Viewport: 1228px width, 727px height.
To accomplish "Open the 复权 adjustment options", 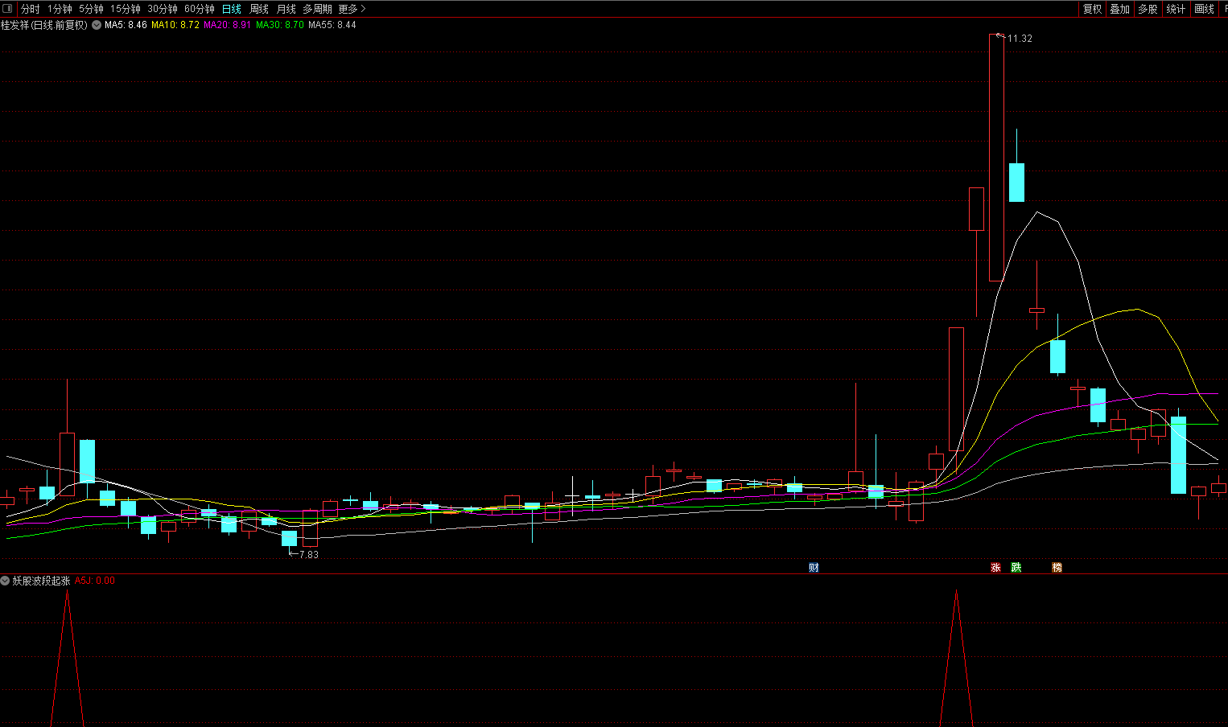I will click(x=1092, y=9).
